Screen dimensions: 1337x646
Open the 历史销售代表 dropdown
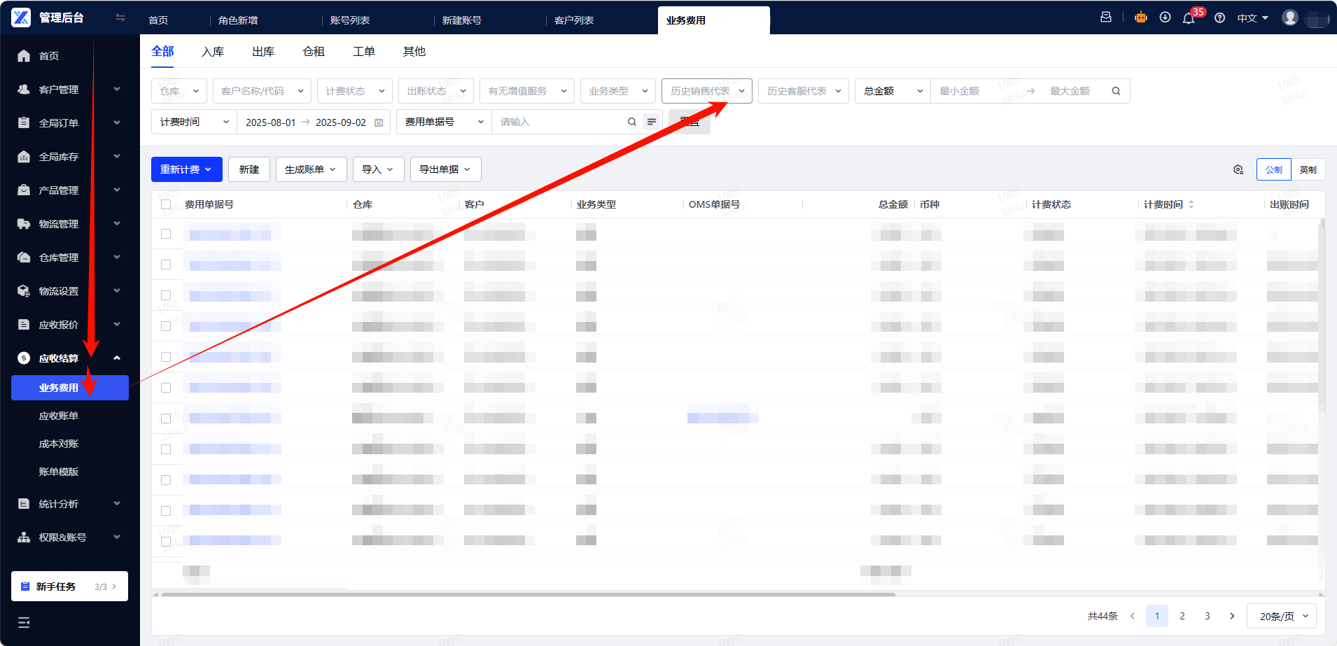(707, 91)
